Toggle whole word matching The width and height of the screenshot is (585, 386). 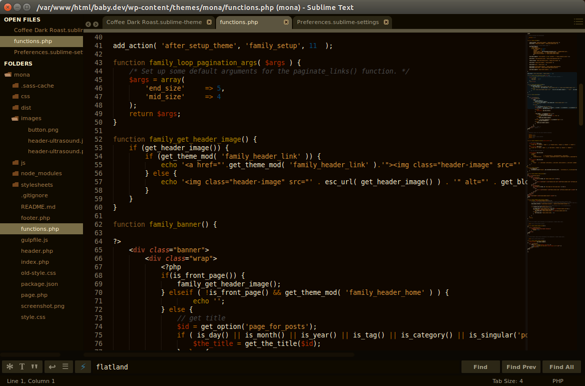34,366
